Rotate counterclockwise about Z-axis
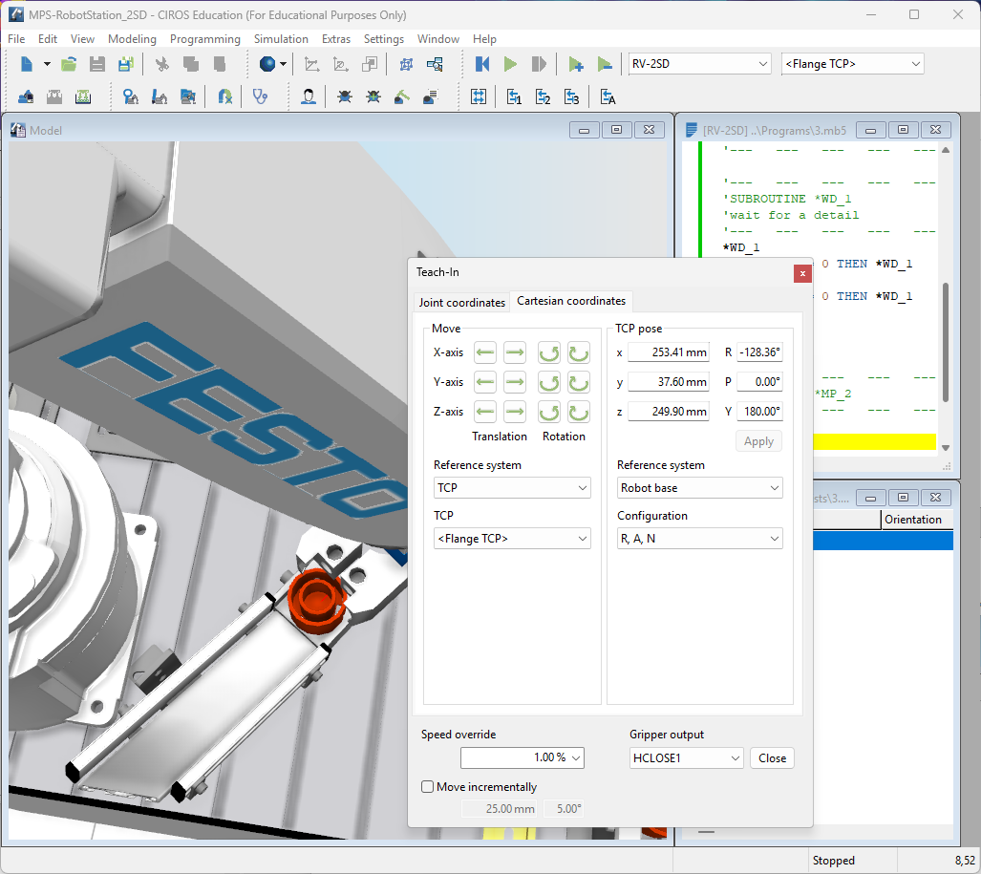This screenshot has height=874, width=981. (549, 412)
